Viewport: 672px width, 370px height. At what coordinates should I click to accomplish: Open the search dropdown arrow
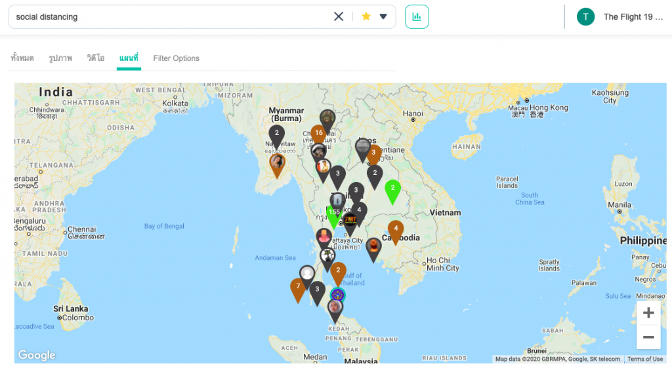pos(383,16)
